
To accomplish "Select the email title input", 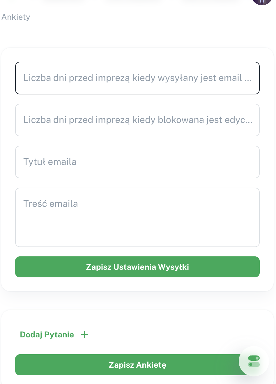I will [137, 162].
